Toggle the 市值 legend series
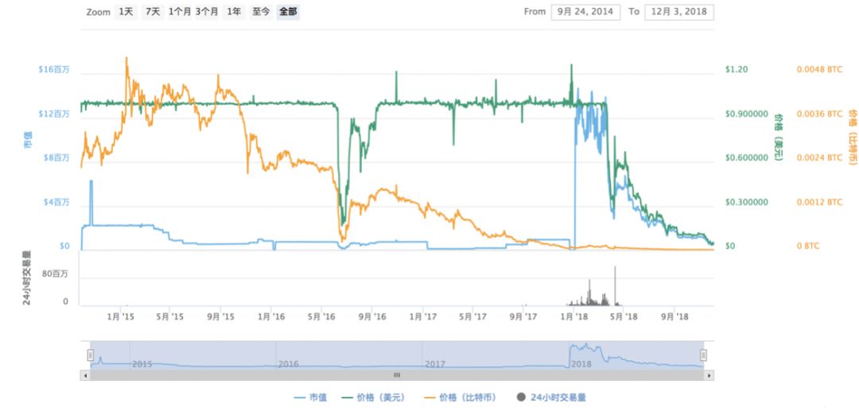Viewport: 859px width, 408px height. [310, 398]
